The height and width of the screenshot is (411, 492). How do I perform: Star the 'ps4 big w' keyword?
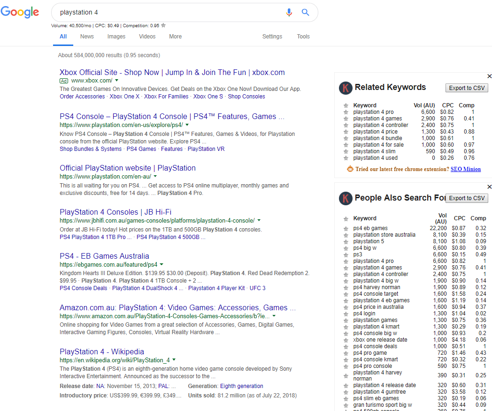(x=346, y=248)
